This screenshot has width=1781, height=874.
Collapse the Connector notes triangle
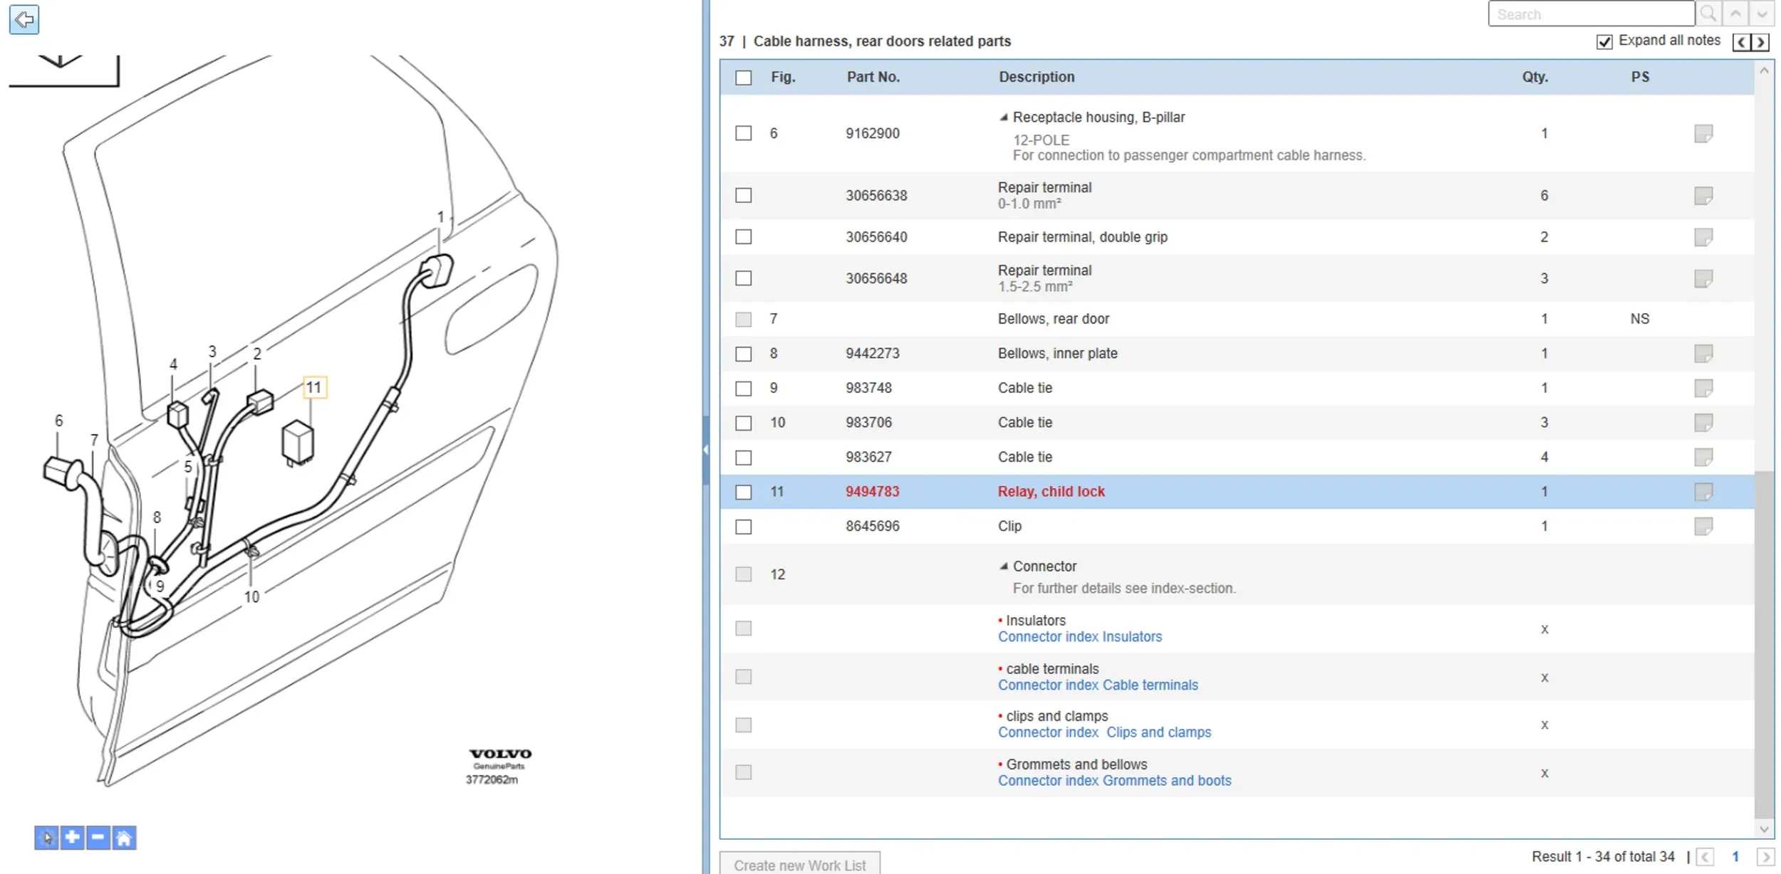[1004, 567]
